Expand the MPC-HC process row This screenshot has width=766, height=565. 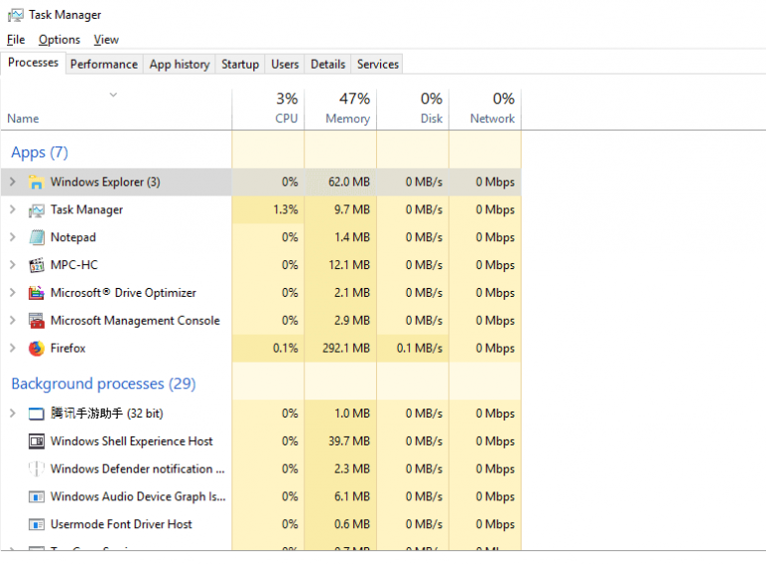(x=13, y=265)
